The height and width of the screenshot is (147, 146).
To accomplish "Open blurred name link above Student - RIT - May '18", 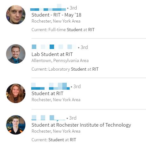I will click(48, 7).
